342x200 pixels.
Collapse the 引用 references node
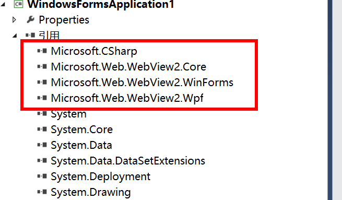coord(15,36)
